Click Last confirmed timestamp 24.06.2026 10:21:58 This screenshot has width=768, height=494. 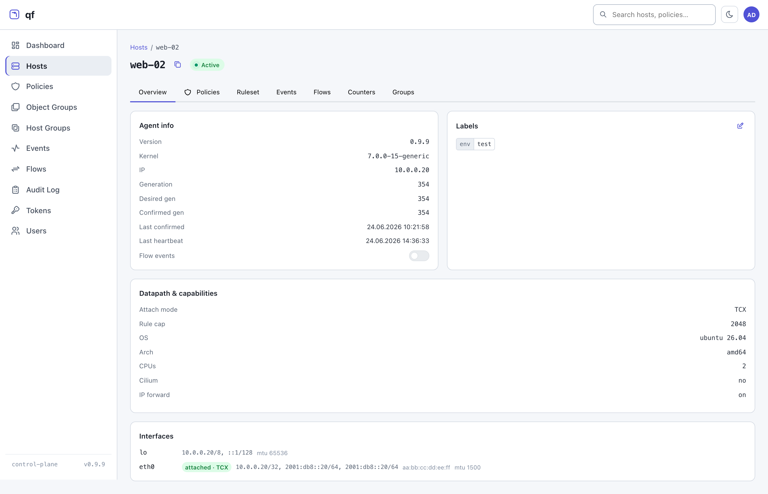tap(398, 227)
